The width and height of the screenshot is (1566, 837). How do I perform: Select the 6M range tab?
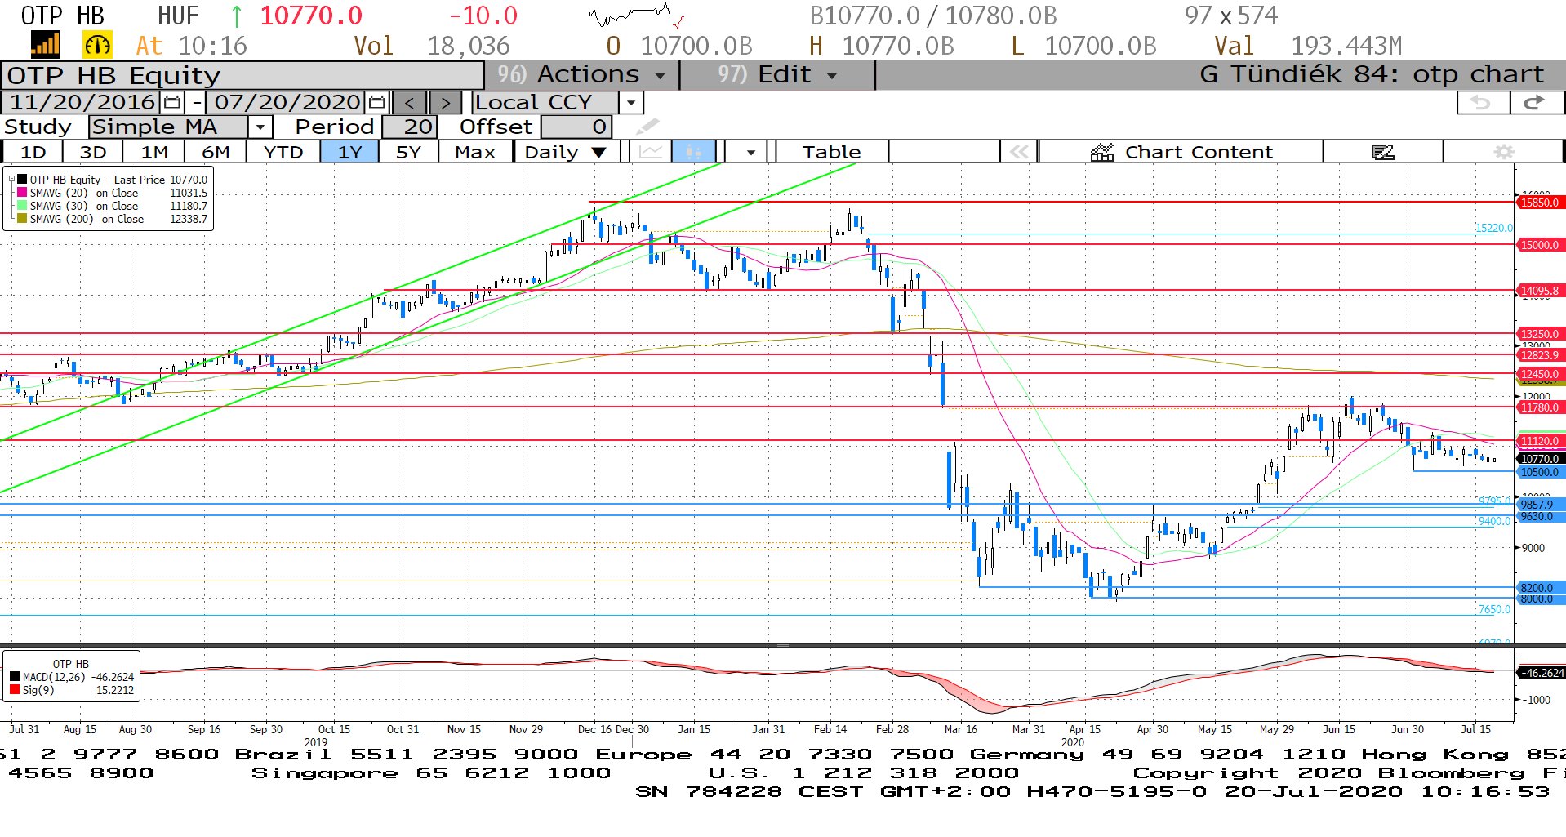tap(216, 152)
